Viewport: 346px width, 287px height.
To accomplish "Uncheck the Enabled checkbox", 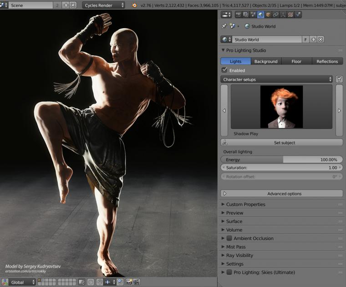I will (x=224, y=70).
